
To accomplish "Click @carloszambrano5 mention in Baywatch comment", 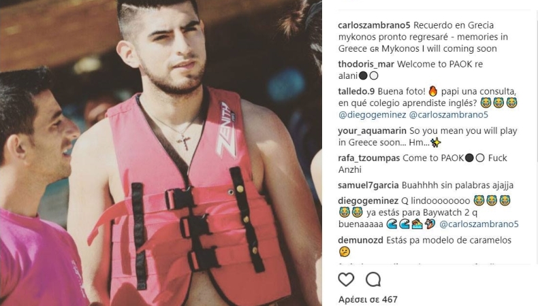I will tap(479, 224).
